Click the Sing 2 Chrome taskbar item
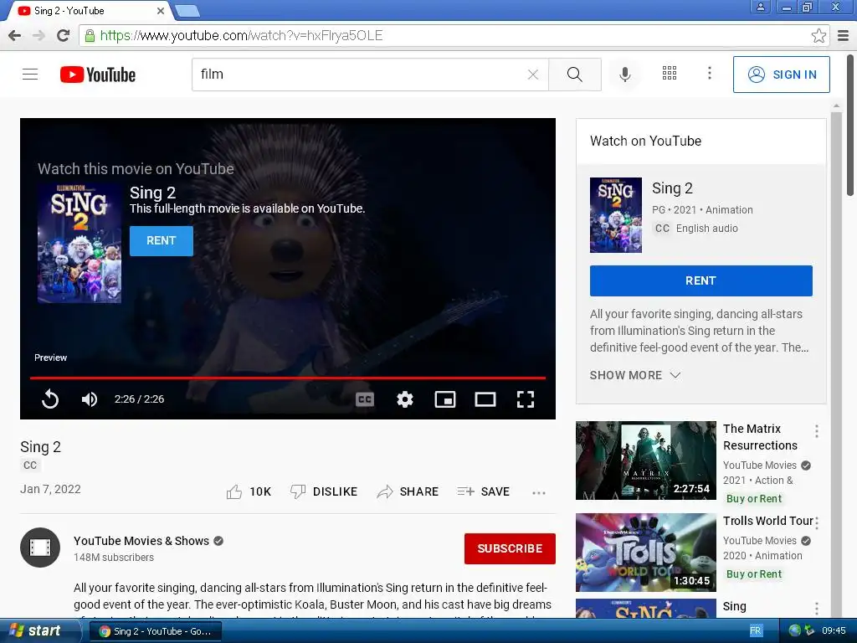This screenshot has height=643, width=857. [155, 631]
